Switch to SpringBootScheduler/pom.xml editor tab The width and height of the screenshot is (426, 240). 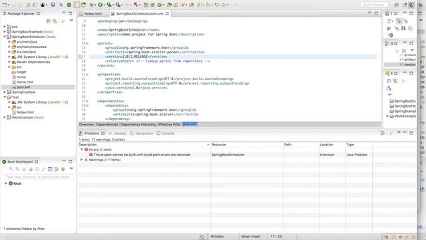[x=140, y=13]
